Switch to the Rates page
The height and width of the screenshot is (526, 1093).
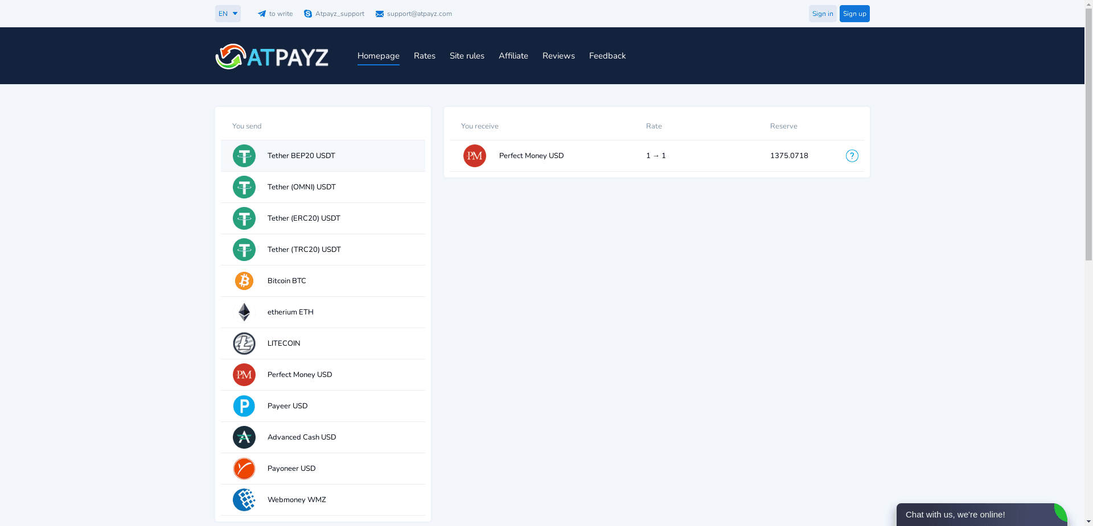(424, 56)
